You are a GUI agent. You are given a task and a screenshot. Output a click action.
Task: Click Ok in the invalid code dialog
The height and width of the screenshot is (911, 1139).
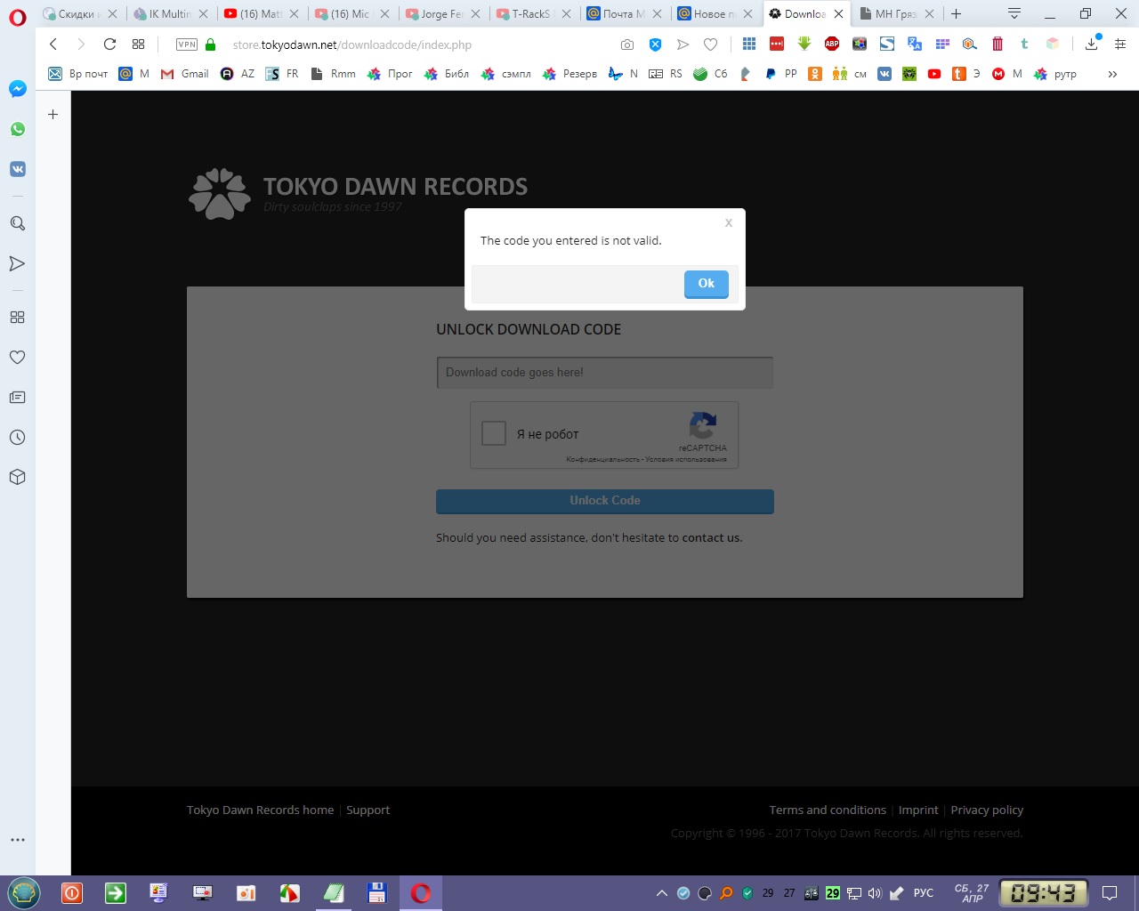707,284
